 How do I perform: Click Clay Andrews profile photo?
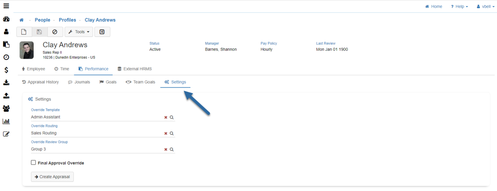click(x=26, y=50)
